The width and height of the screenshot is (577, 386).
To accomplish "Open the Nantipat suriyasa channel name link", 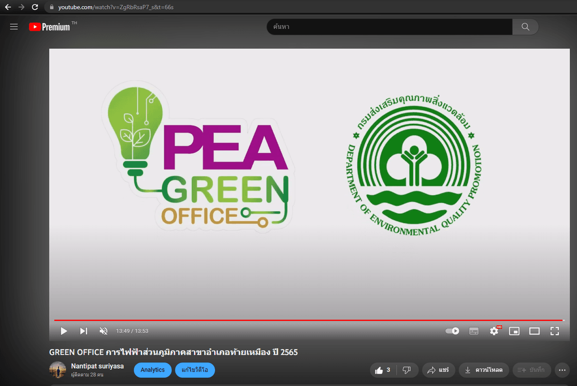I will click(x=97, y=366).
